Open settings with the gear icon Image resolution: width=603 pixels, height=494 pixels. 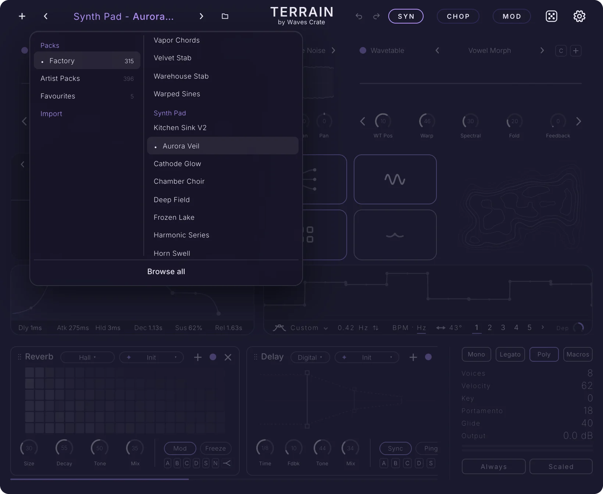[x=579, y=16]
